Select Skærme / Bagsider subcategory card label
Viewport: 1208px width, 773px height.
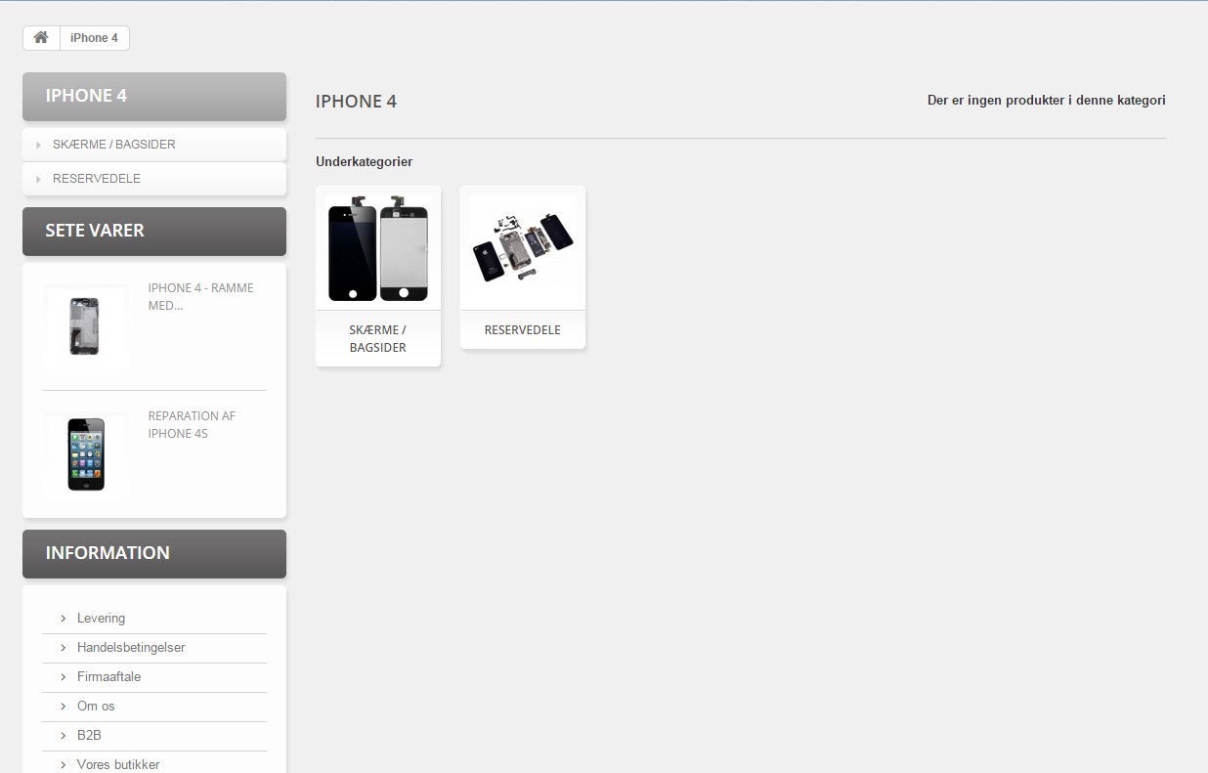[x=378, y=338]
